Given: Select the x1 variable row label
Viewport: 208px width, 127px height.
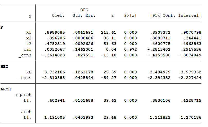Looking at the screenshot, I should pos(29,32).
